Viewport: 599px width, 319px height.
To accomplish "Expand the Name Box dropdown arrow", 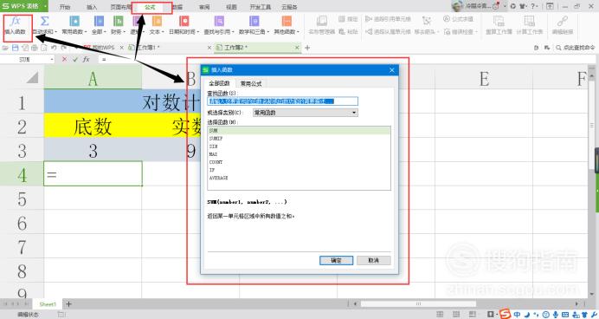I will (52, 60).
